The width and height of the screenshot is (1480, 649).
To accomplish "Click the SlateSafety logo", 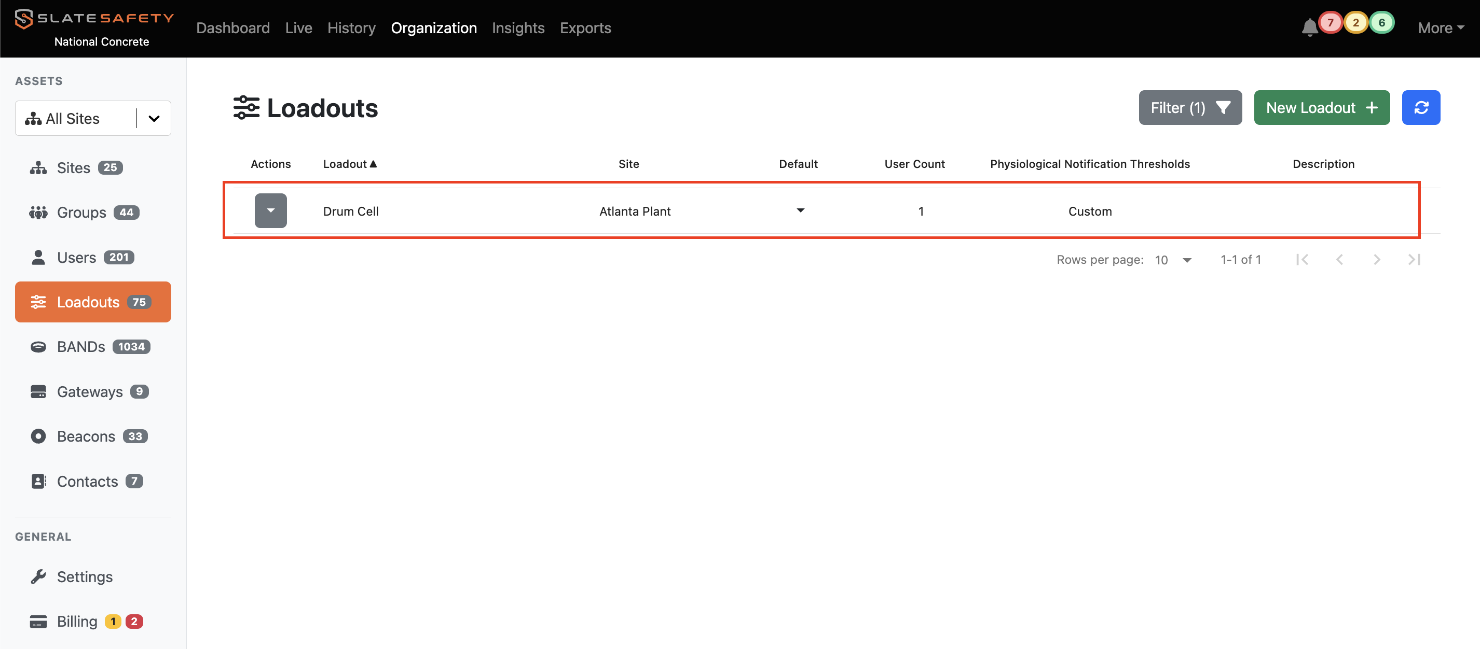I will click(94, 18).
